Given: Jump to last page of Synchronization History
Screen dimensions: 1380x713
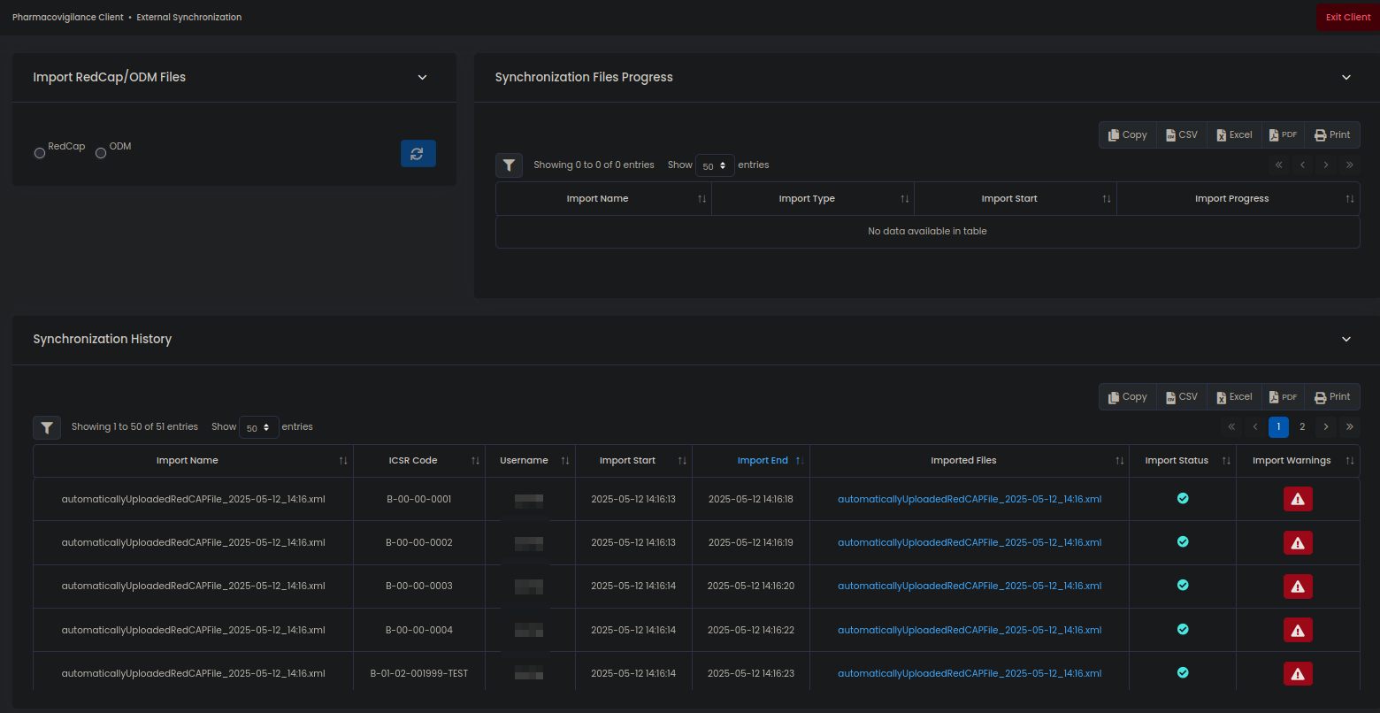Looking at the screenshot, I should coord(1349,427).
